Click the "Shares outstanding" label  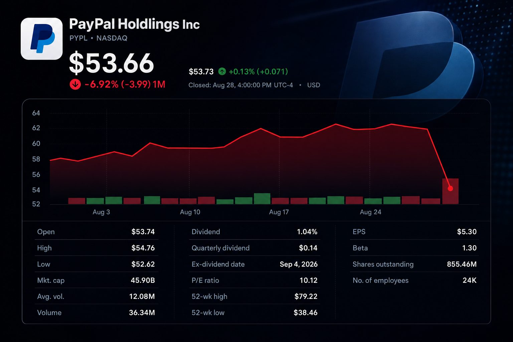click(383, 264)
